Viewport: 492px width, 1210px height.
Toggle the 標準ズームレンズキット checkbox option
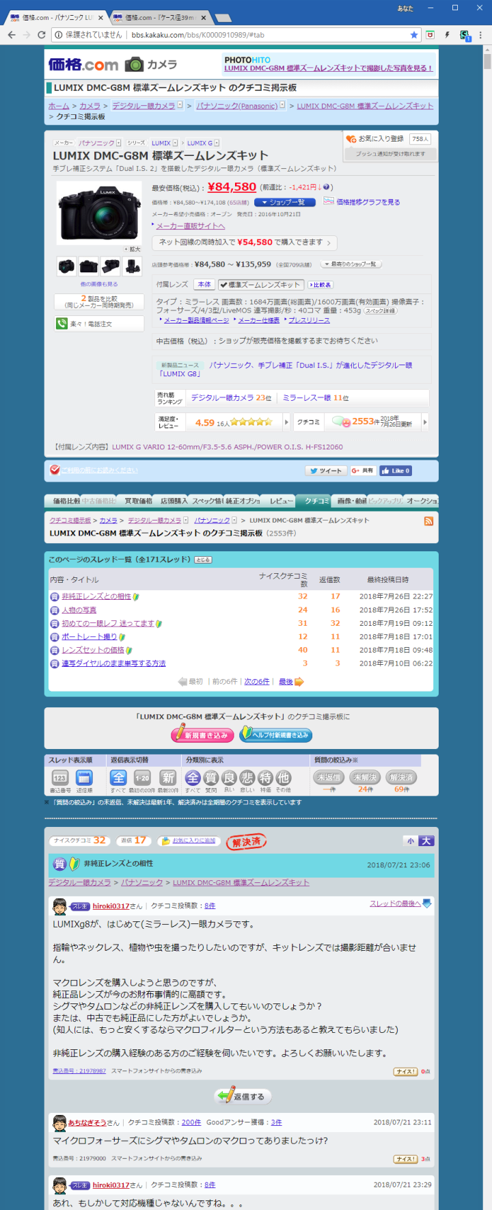[x=260, y=285]
